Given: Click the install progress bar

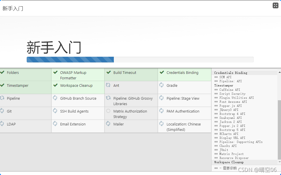Looking at the screenshot, I should tap(140, 60).
